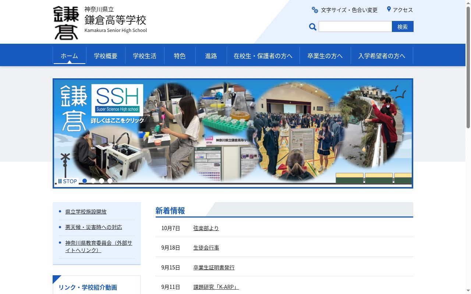The height and width of the screenshot is (294, 471).
Task: Focus the site search input field
Action: pyautogui.click(x=355, y=26)
